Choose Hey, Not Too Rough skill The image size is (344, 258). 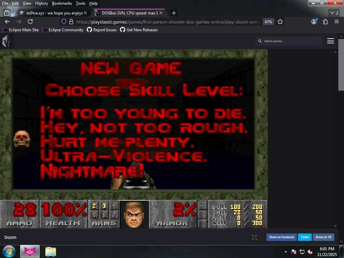(144, 127)
